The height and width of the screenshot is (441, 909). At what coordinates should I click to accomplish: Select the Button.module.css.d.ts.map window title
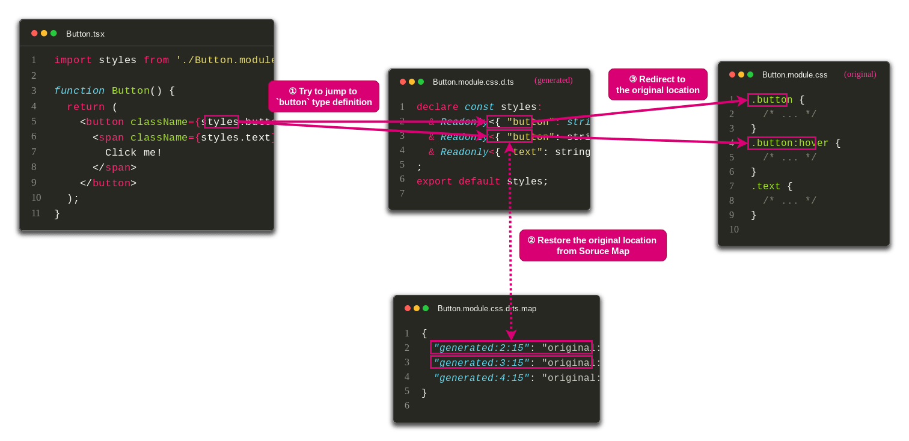[x=487, y=308]
